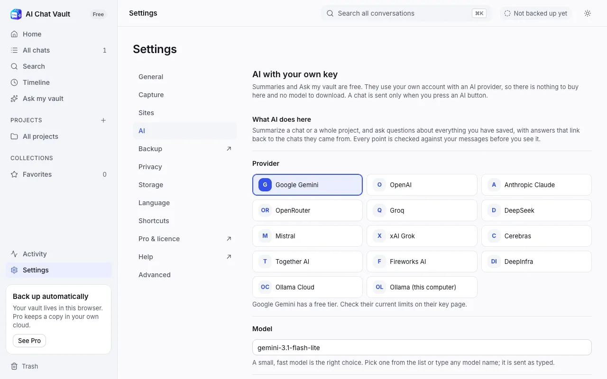Screen dimensions: 607x379
Task: Select Cerebras provider
Action: point(536,236)
